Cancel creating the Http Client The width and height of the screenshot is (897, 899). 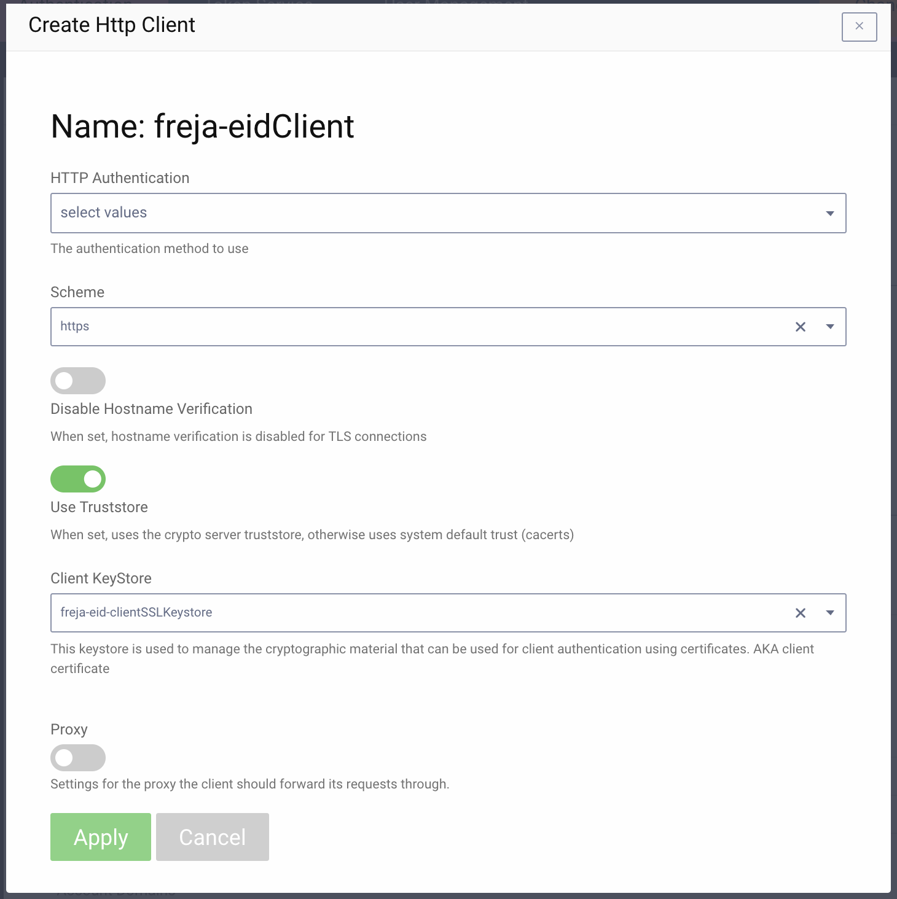click(x=213, y=837)
